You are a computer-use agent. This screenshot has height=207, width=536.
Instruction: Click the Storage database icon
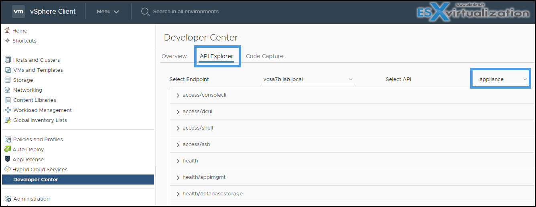tap(8, 80)
